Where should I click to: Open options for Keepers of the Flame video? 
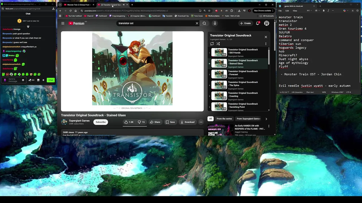tap(269, 126)
